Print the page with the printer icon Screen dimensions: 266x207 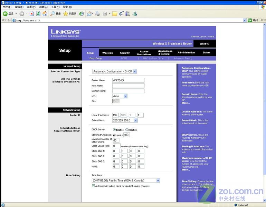97,14
